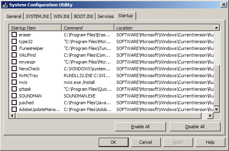The height and width of the screenshot is (151, 229).
Task: Open the WIN.INI tab
Action: coord(61,16)
